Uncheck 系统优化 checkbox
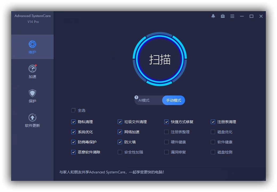277x192 pixels. tap(73, 132)
